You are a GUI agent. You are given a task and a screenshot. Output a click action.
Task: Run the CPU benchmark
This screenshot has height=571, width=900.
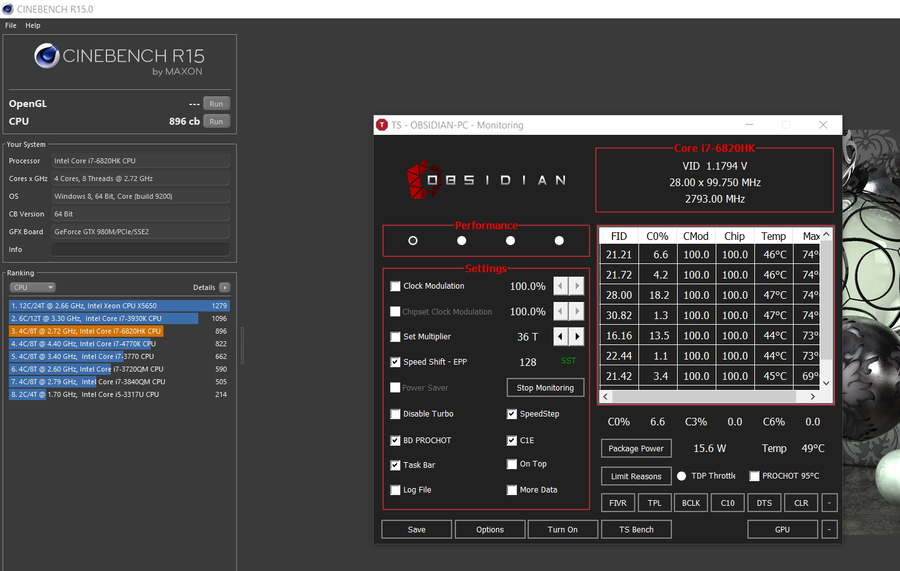(x=217, y=122)
